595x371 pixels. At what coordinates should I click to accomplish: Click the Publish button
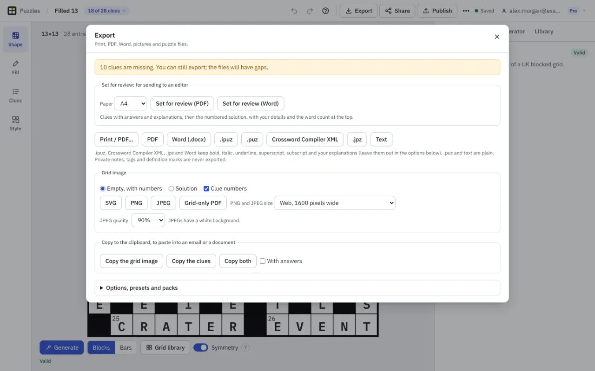[437, 11]
